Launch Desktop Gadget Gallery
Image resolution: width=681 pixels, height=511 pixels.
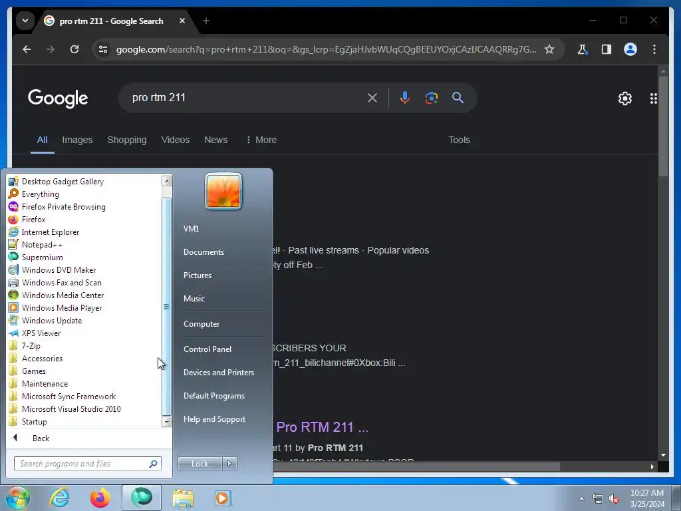[63, 182]
